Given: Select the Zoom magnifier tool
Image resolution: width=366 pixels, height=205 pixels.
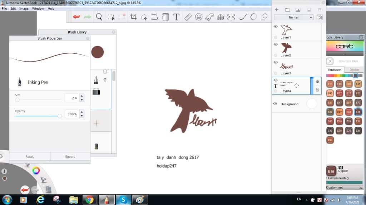Looking at the screenshot, I should click(99, 17).
